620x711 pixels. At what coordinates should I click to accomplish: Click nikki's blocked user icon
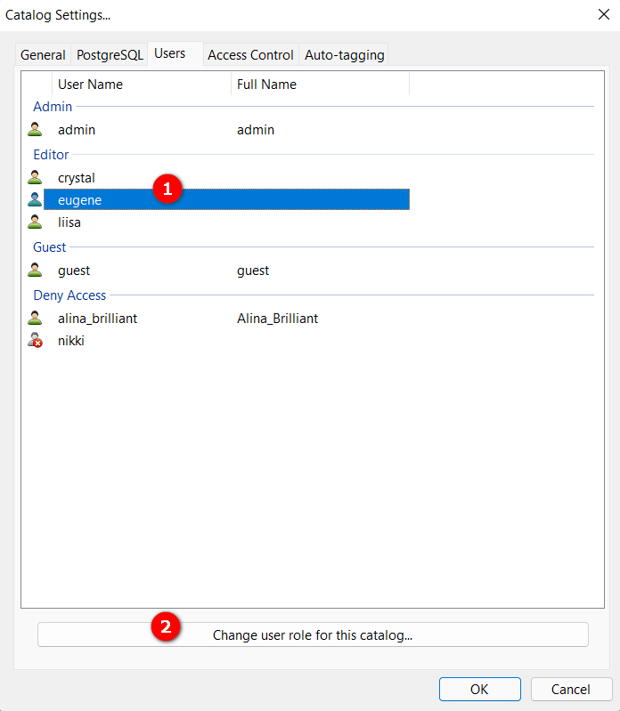click(35, 341)
